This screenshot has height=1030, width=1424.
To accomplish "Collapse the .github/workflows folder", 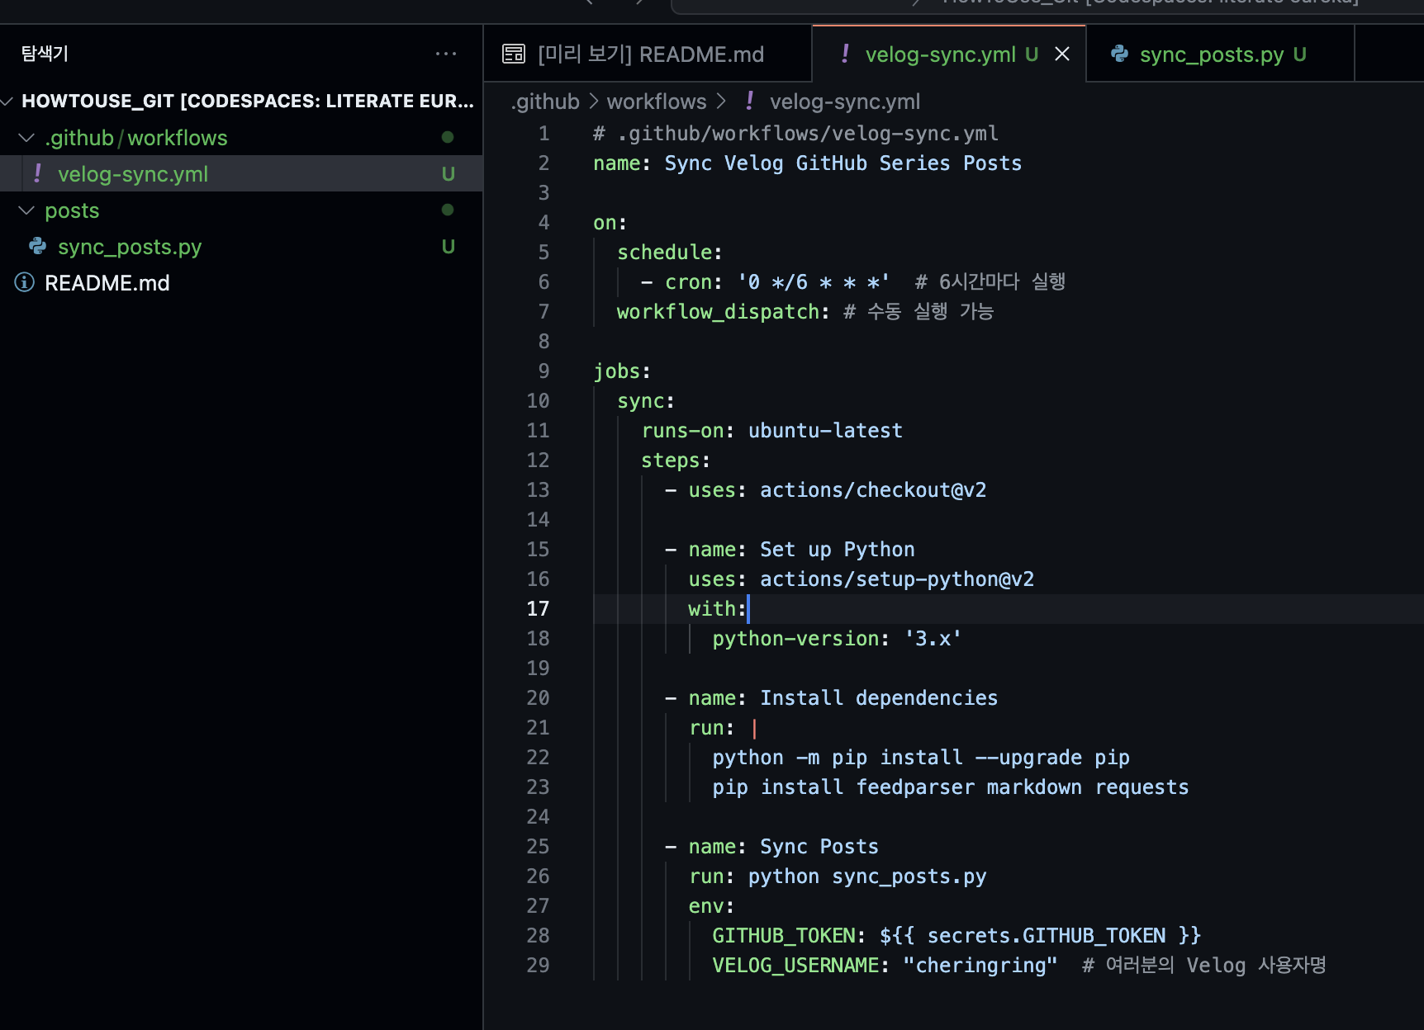I will tap(26, 137).
